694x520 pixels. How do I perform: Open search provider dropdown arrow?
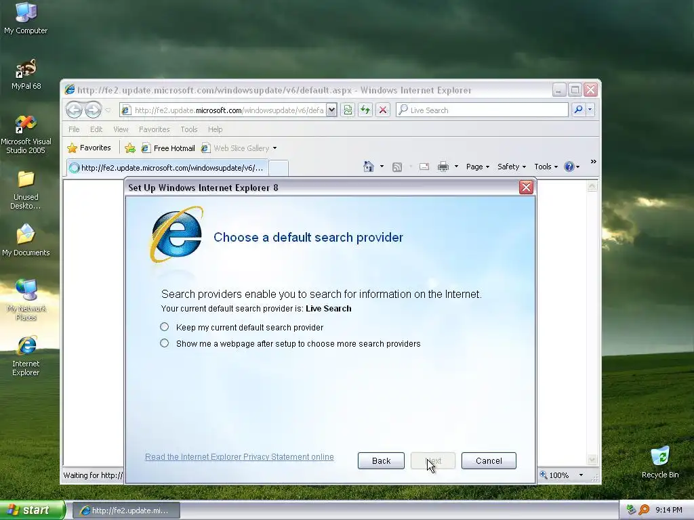(x=590, y=110)
